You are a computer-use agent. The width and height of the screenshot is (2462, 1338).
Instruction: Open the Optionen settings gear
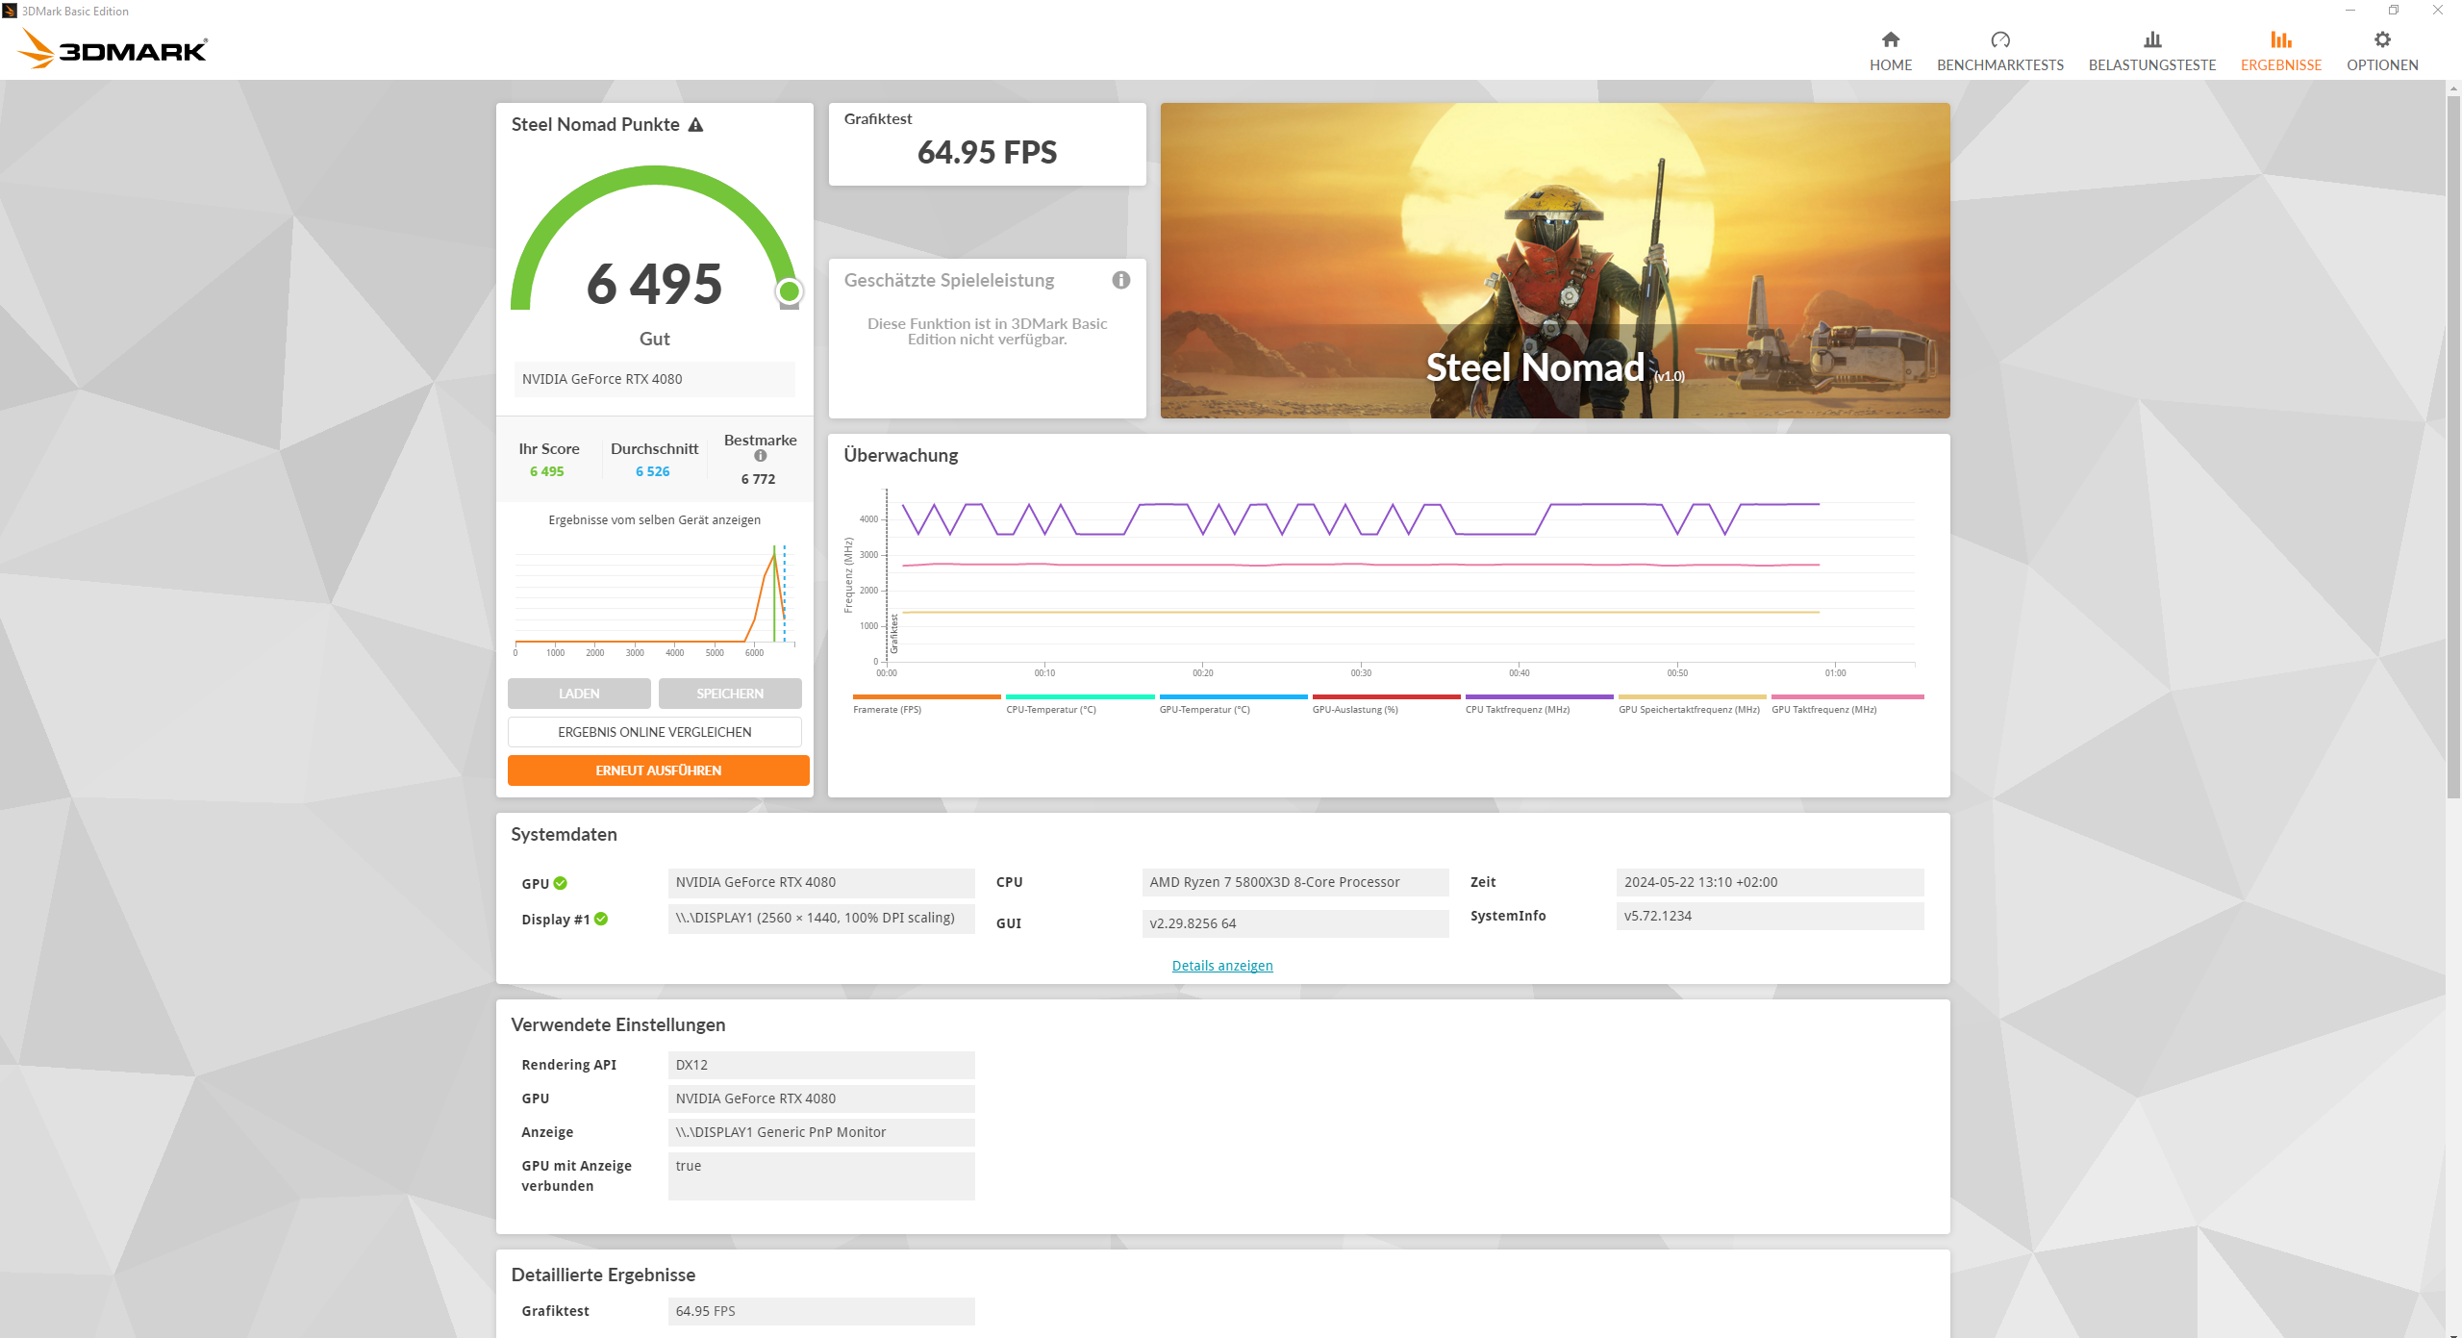pyautogui.click(x=2382, y=40)
